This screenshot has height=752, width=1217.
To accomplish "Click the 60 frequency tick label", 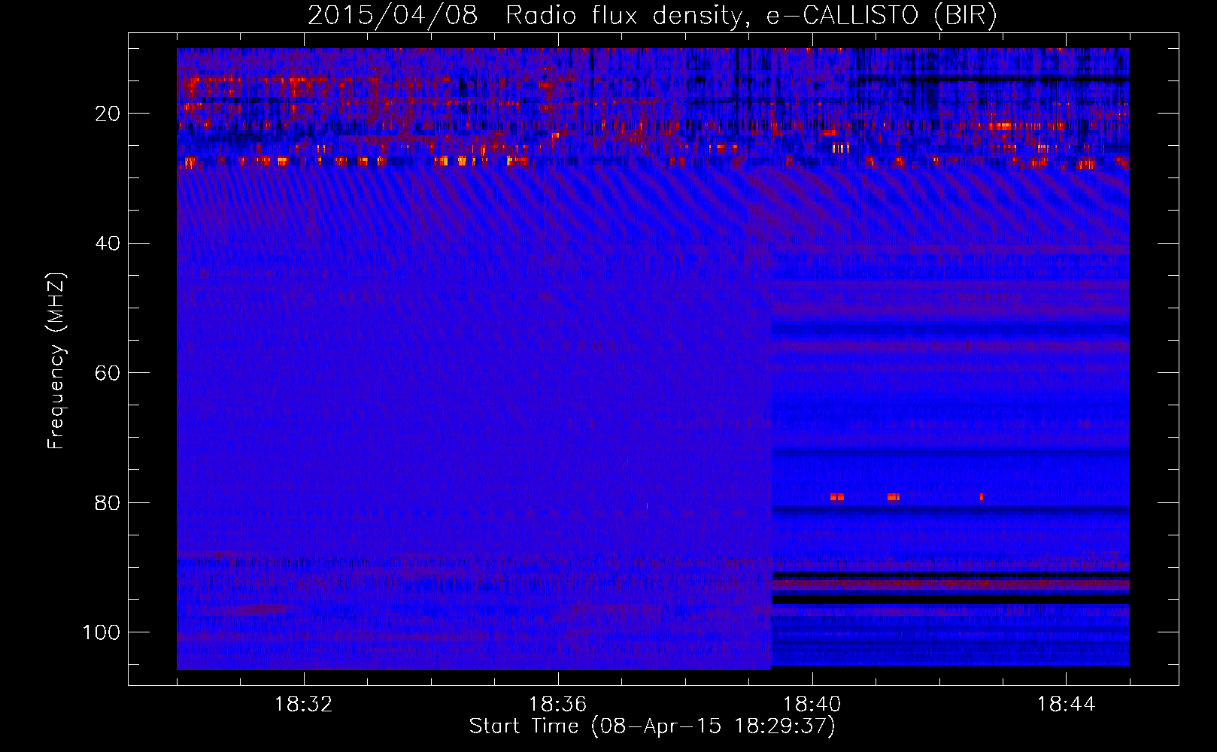I will point(108,373).
